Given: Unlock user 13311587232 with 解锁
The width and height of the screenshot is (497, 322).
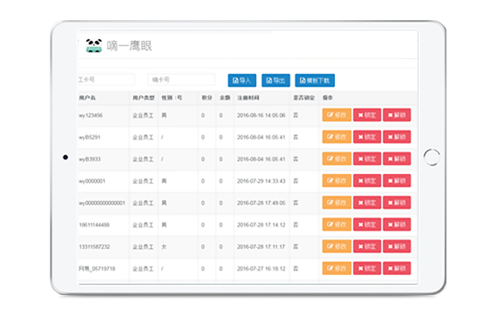Looking at the screenshot, I should tap(397, 246).
